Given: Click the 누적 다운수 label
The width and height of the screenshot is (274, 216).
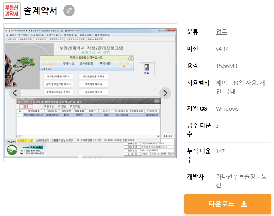Looking at the screenshot, I should point(199,155).
